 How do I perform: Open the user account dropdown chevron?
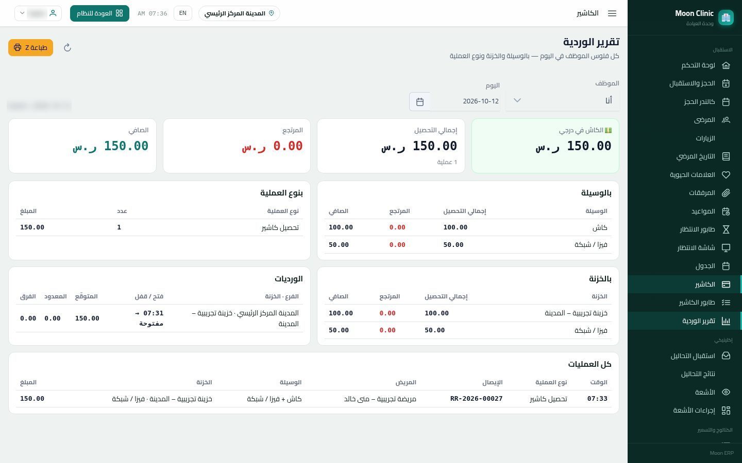pos(23,13)
